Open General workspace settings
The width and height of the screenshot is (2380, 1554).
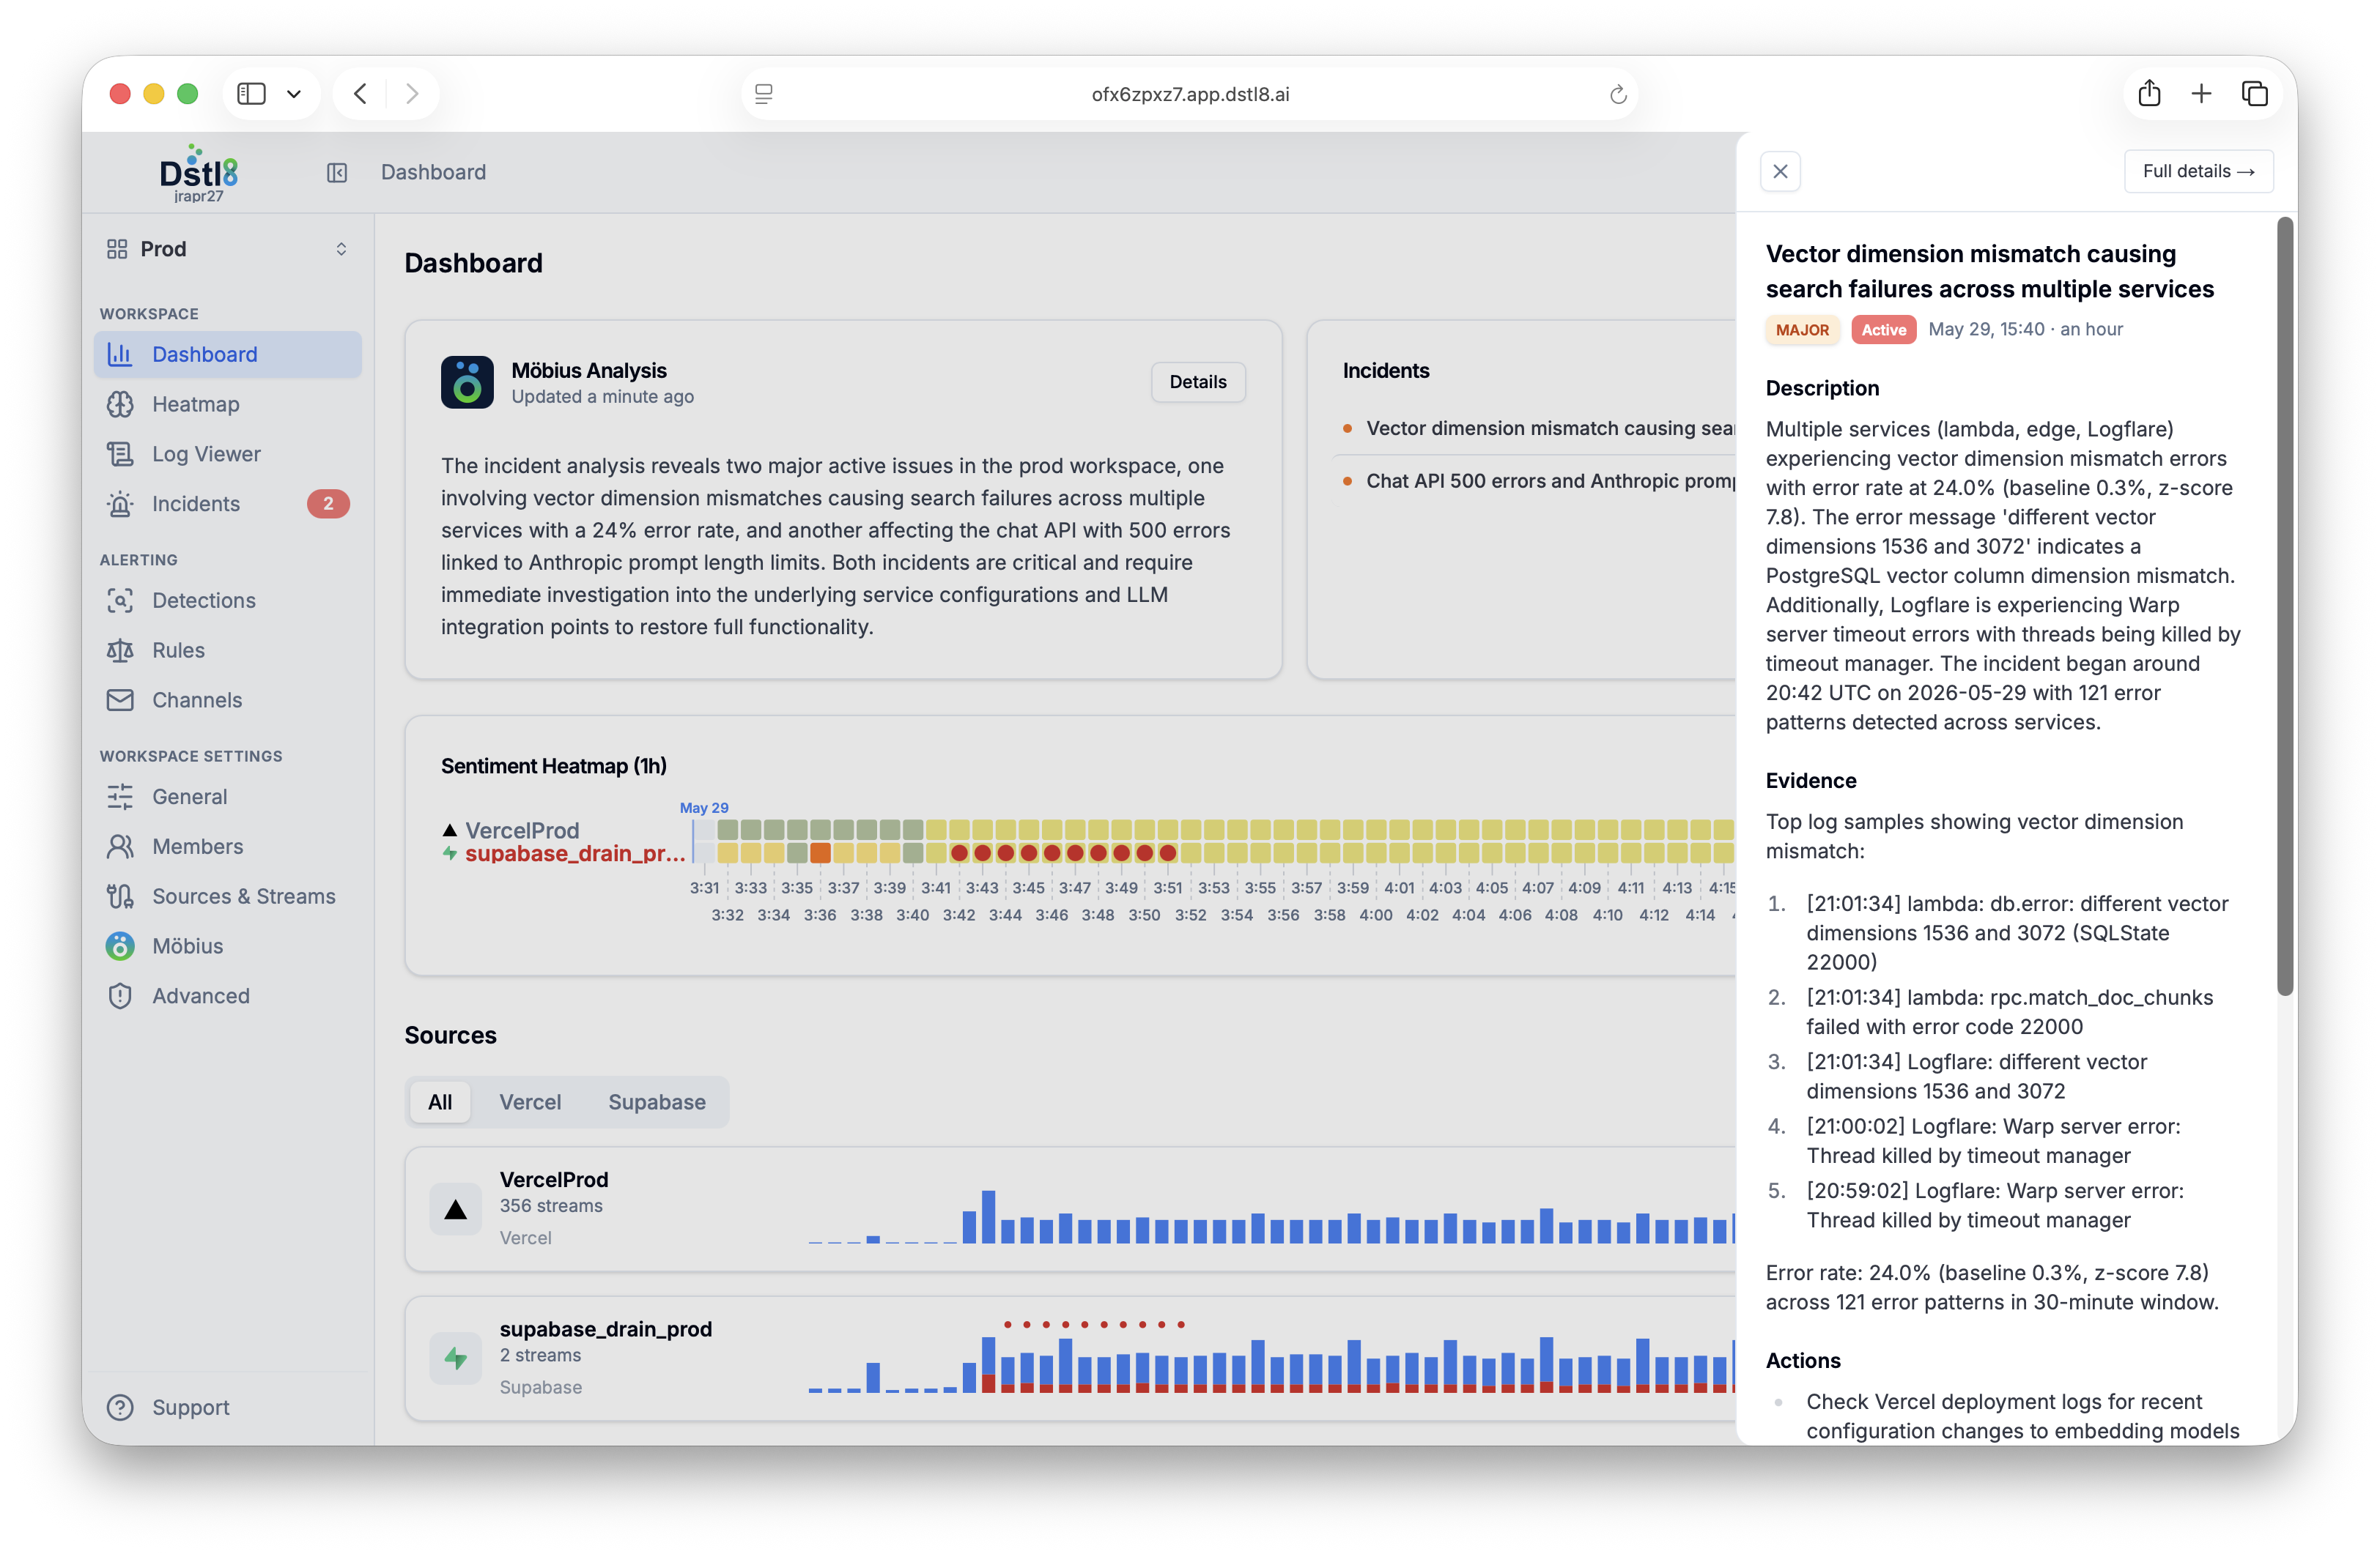click(228, 797)
